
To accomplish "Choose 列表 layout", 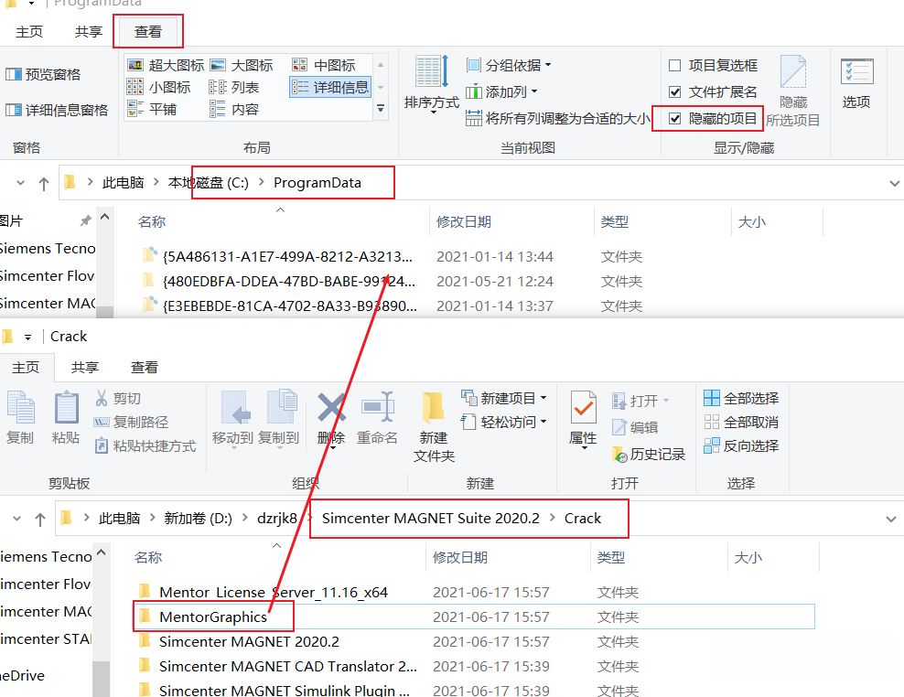I will [x=234, y=87].
